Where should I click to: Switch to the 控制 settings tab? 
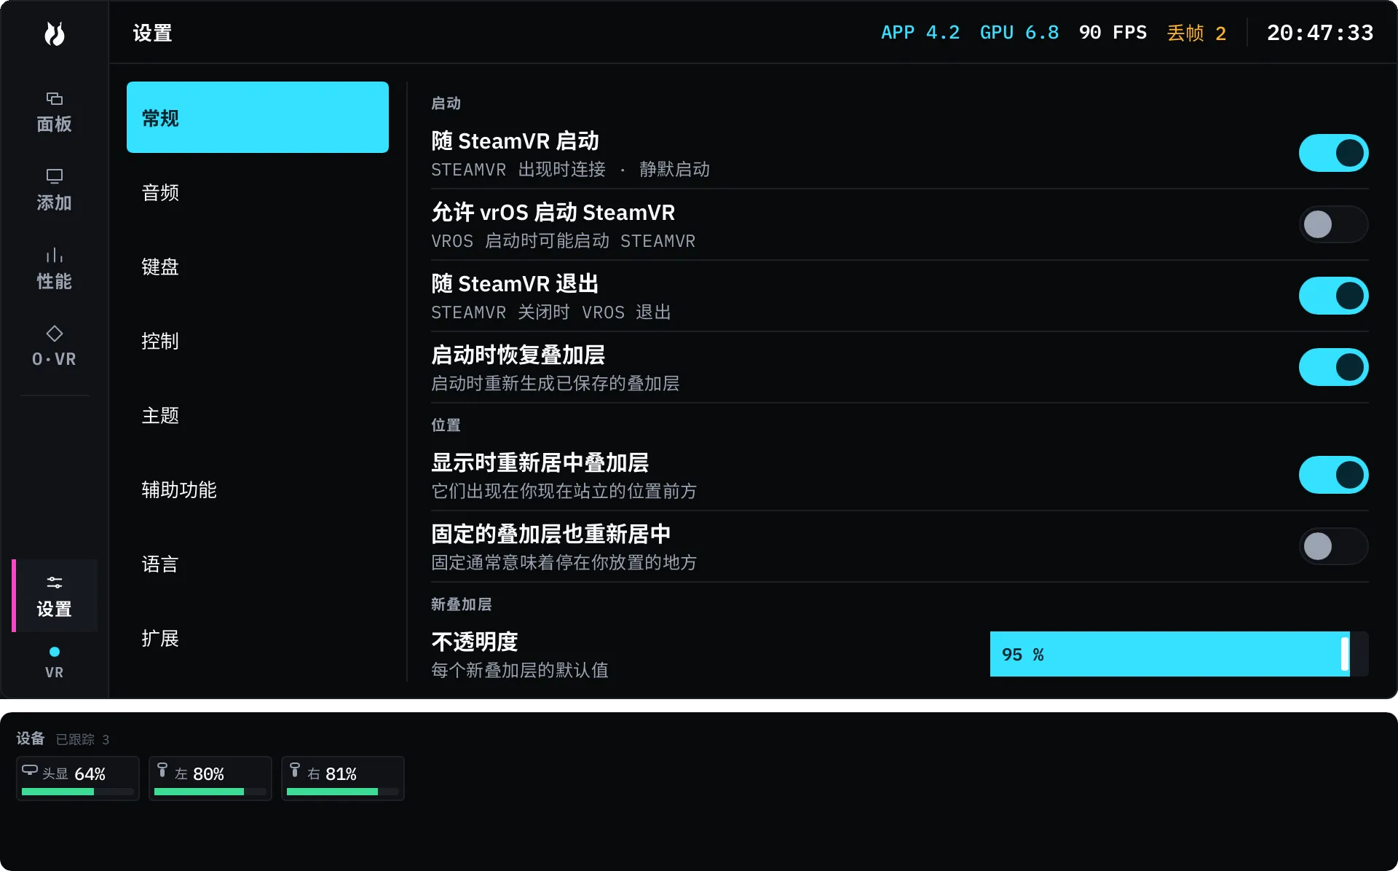(258, 341)
